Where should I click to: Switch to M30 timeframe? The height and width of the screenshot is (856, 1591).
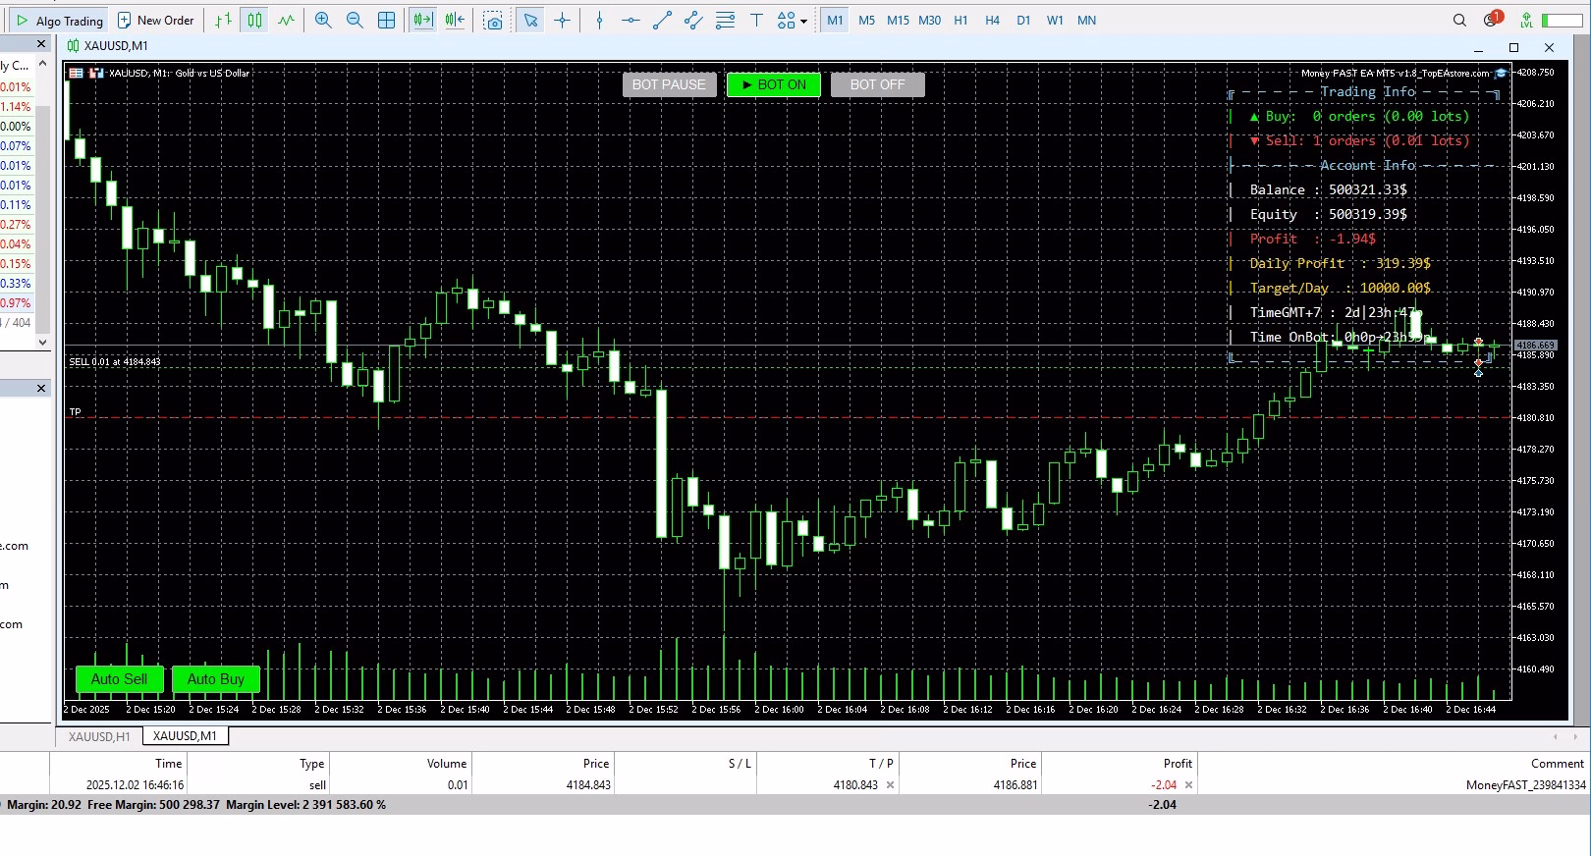929,21
